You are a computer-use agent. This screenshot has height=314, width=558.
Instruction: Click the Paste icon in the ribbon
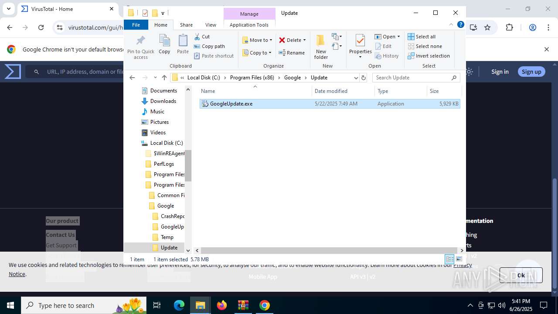click(x=183, y=44)
